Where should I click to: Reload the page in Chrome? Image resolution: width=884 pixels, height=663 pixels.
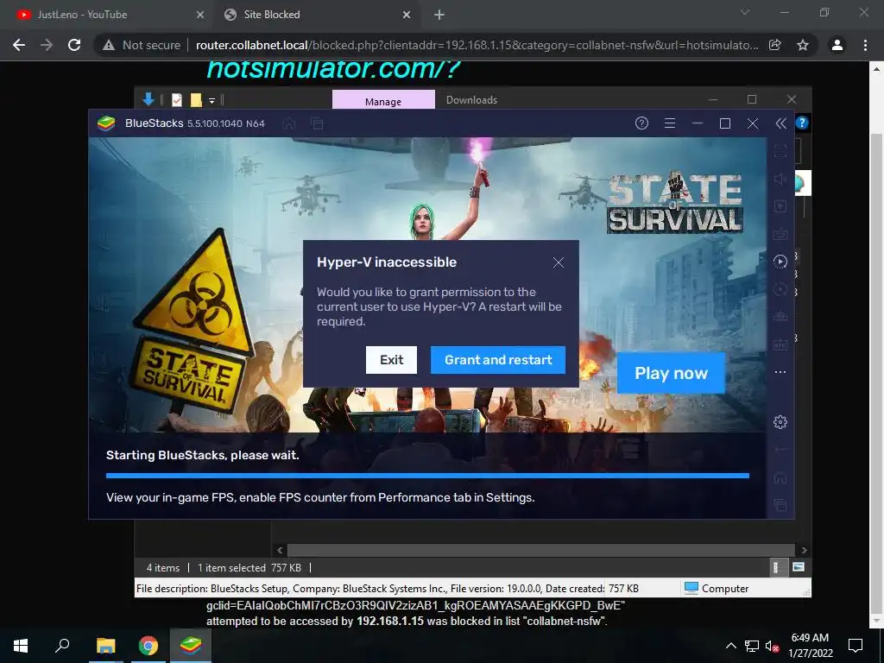coord(74,45)
